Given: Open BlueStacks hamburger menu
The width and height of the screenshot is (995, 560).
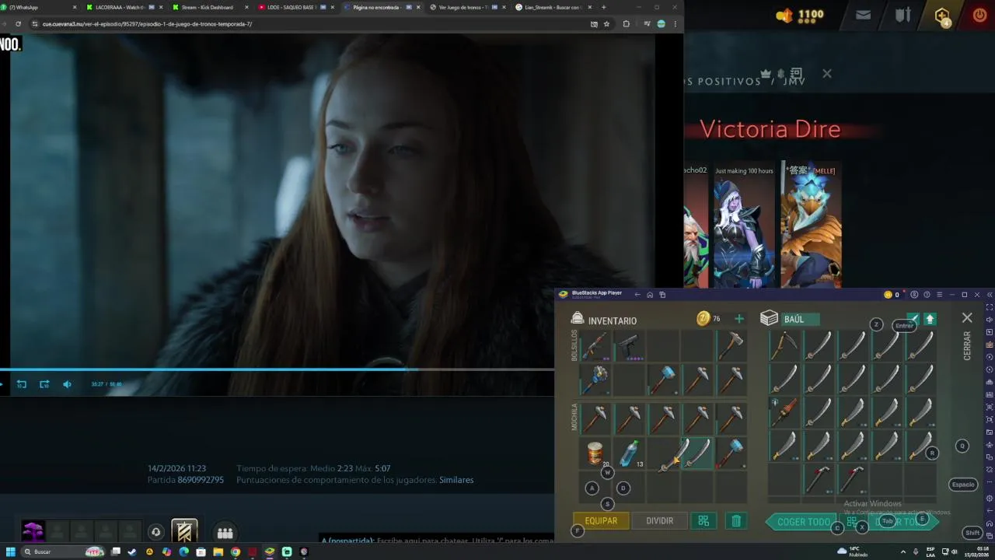Looking at the screenshot, I should pos(939,295).
